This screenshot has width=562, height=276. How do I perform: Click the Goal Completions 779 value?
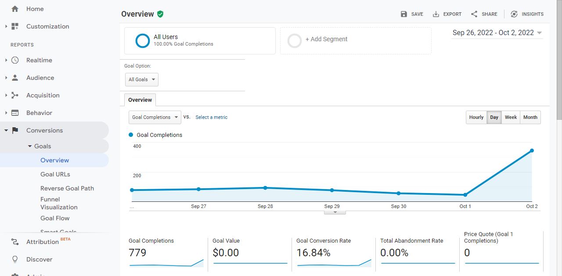(x=137, y=253)
